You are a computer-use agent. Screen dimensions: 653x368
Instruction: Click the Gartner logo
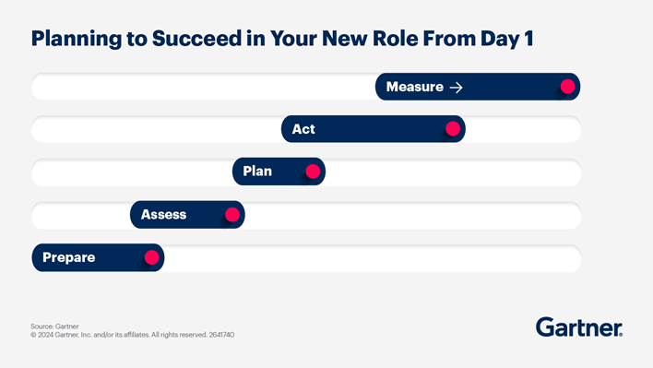(x=579, y=327)
